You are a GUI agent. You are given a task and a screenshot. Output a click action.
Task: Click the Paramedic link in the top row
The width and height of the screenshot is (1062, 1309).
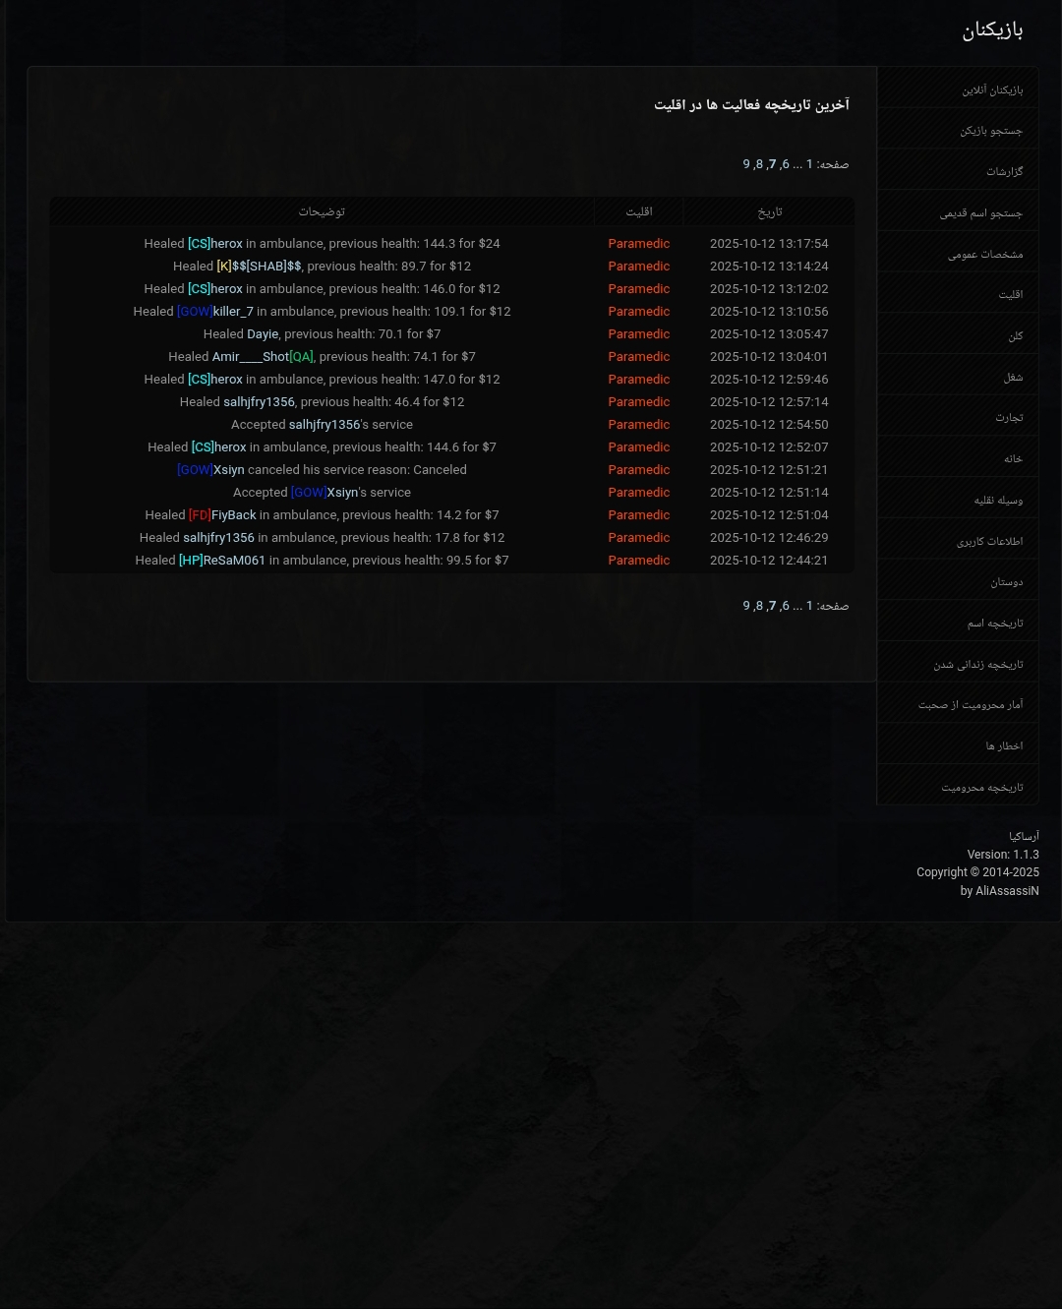pos(639,244)
